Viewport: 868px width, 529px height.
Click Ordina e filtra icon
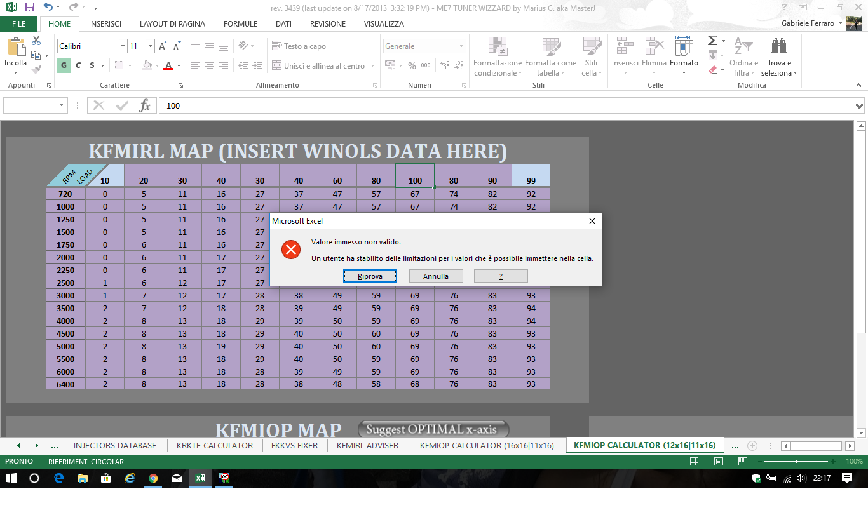click(x=743, y=46)
